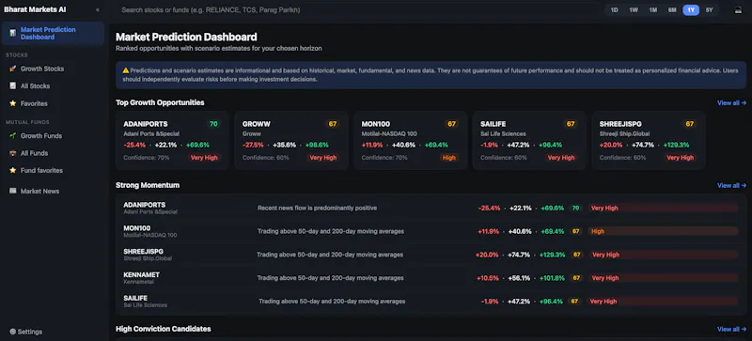Click MON100 in the Strong Momentum list
The image size is (752, 341).
coord(136,228)
